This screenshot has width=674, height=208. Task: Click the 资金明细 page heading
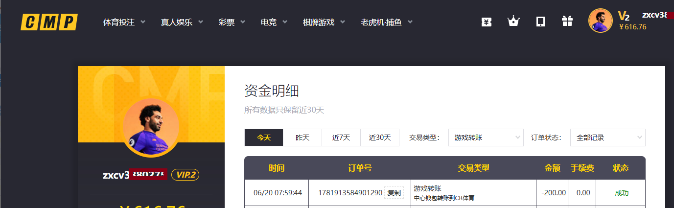point(272,91)
